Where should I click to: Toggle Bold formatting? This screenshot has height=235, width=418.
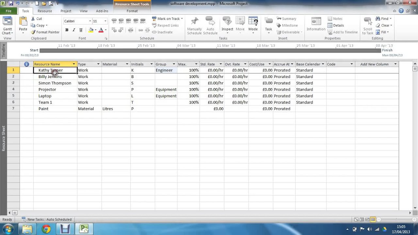pyautogui.click(x=67, y=30)
